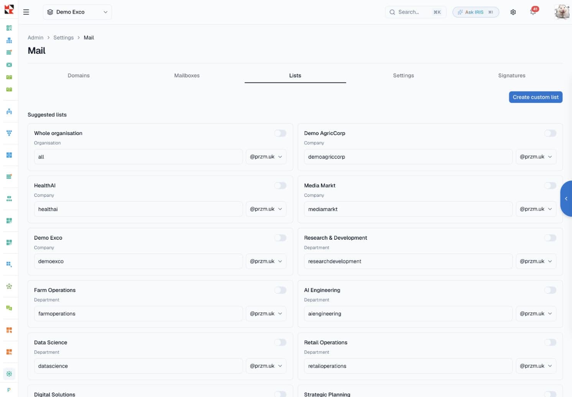Click the highlighted admin icon in the sidebar
The image size is (572, 397).
[x=9, y=374]
